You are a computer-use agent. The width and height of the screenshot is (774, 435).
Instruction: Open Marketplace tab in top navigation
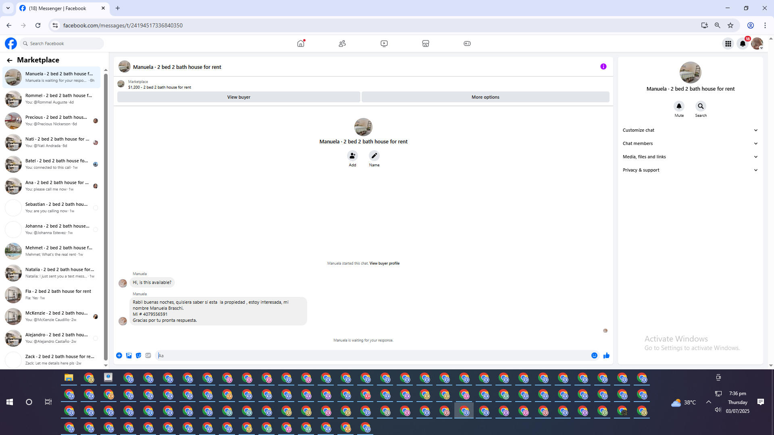point(425,43)
